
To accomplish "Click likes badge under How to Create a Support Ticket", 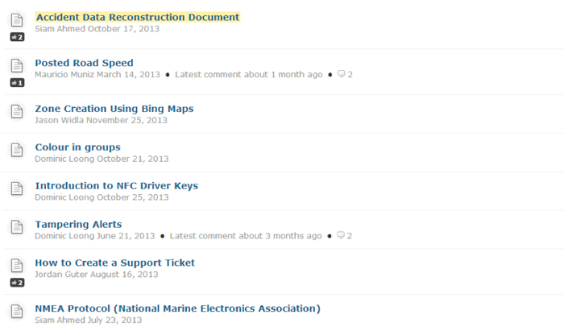I will [17, 283].
